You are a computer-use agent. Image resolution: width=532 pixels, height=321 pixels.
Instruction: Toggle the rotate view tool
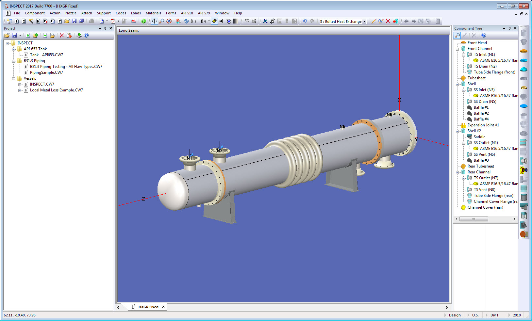coord(169,21)
